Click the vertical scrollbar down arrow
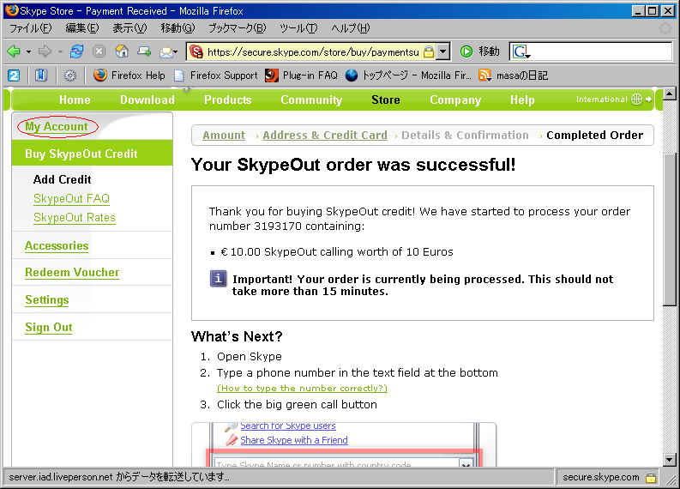Screen dimensions: 680x489 pos(670,459)
